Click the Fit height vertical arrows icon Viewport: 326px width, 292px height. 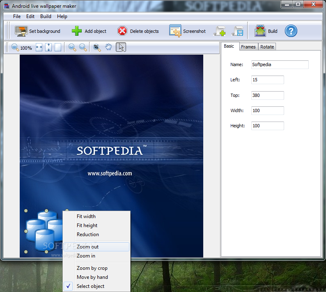tap(48, 47)
